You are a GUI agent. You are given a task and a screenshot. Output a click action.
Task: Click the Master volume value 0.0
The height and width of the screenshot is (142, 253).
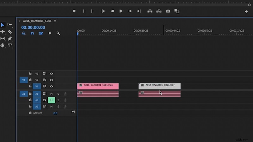click(x=55, y=113)
